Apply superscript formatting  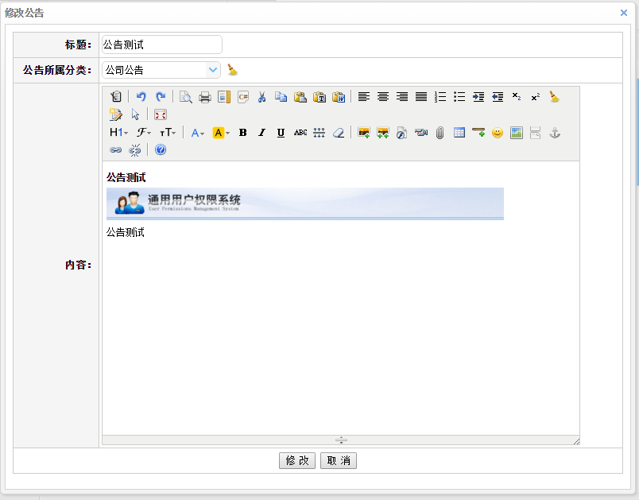[x=536, y=96]
